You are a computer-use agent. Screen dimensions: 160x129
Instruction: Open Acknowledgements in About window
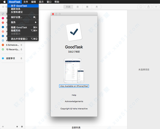coord(74,101)
